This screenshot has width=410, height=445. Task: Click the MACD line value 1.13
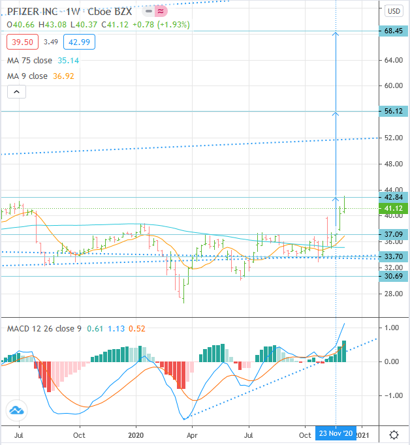tap(116, 329)
